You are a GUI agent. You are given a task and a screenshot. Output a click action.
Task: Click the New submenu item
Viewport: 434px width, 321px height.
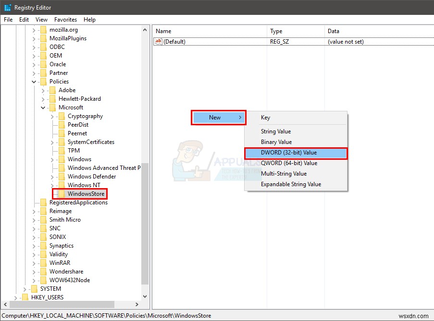tap(219, 118)
